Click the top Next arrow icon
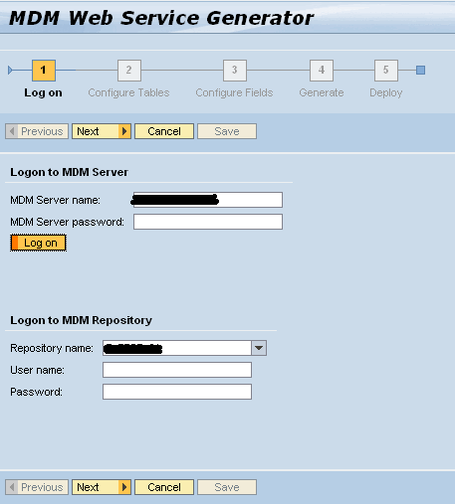The height and width of the screenshot is (504, 456). click(124, 131)
